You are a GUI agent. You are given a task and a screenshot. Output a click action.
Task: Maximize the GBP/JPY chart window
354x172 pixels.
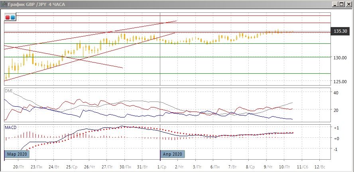tap(342, 4)
